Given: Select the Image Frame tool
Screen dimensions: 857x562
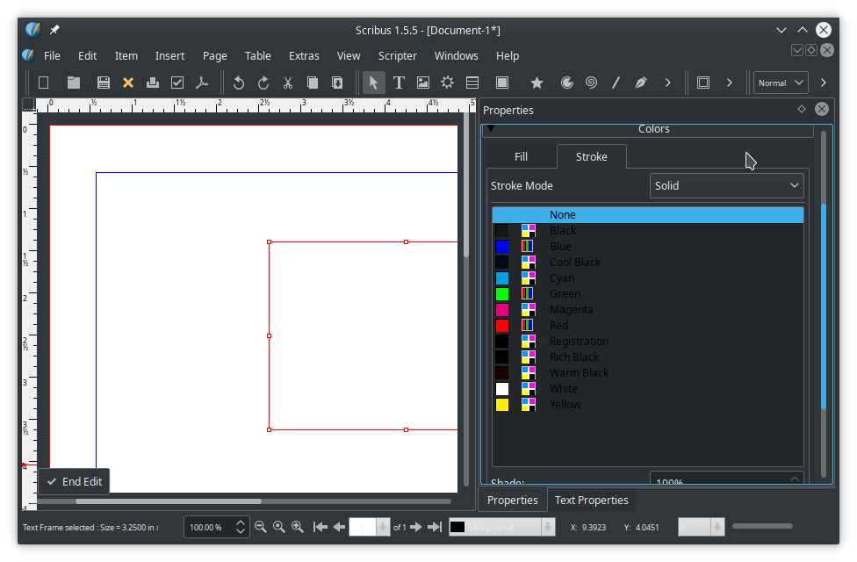Looking at the screenshot, I should 423,83.
